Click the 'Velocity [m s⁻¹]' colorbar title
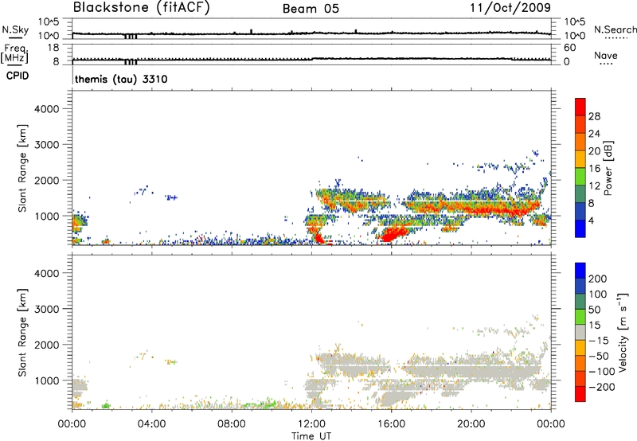The height and width of the screenshot is (441, 637). 623,332
